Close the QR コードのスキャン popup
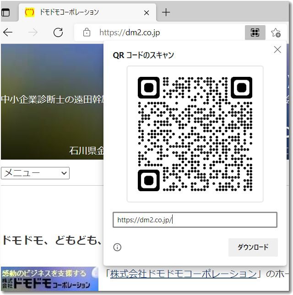293x295 pixels. click(x=277, y=50)
